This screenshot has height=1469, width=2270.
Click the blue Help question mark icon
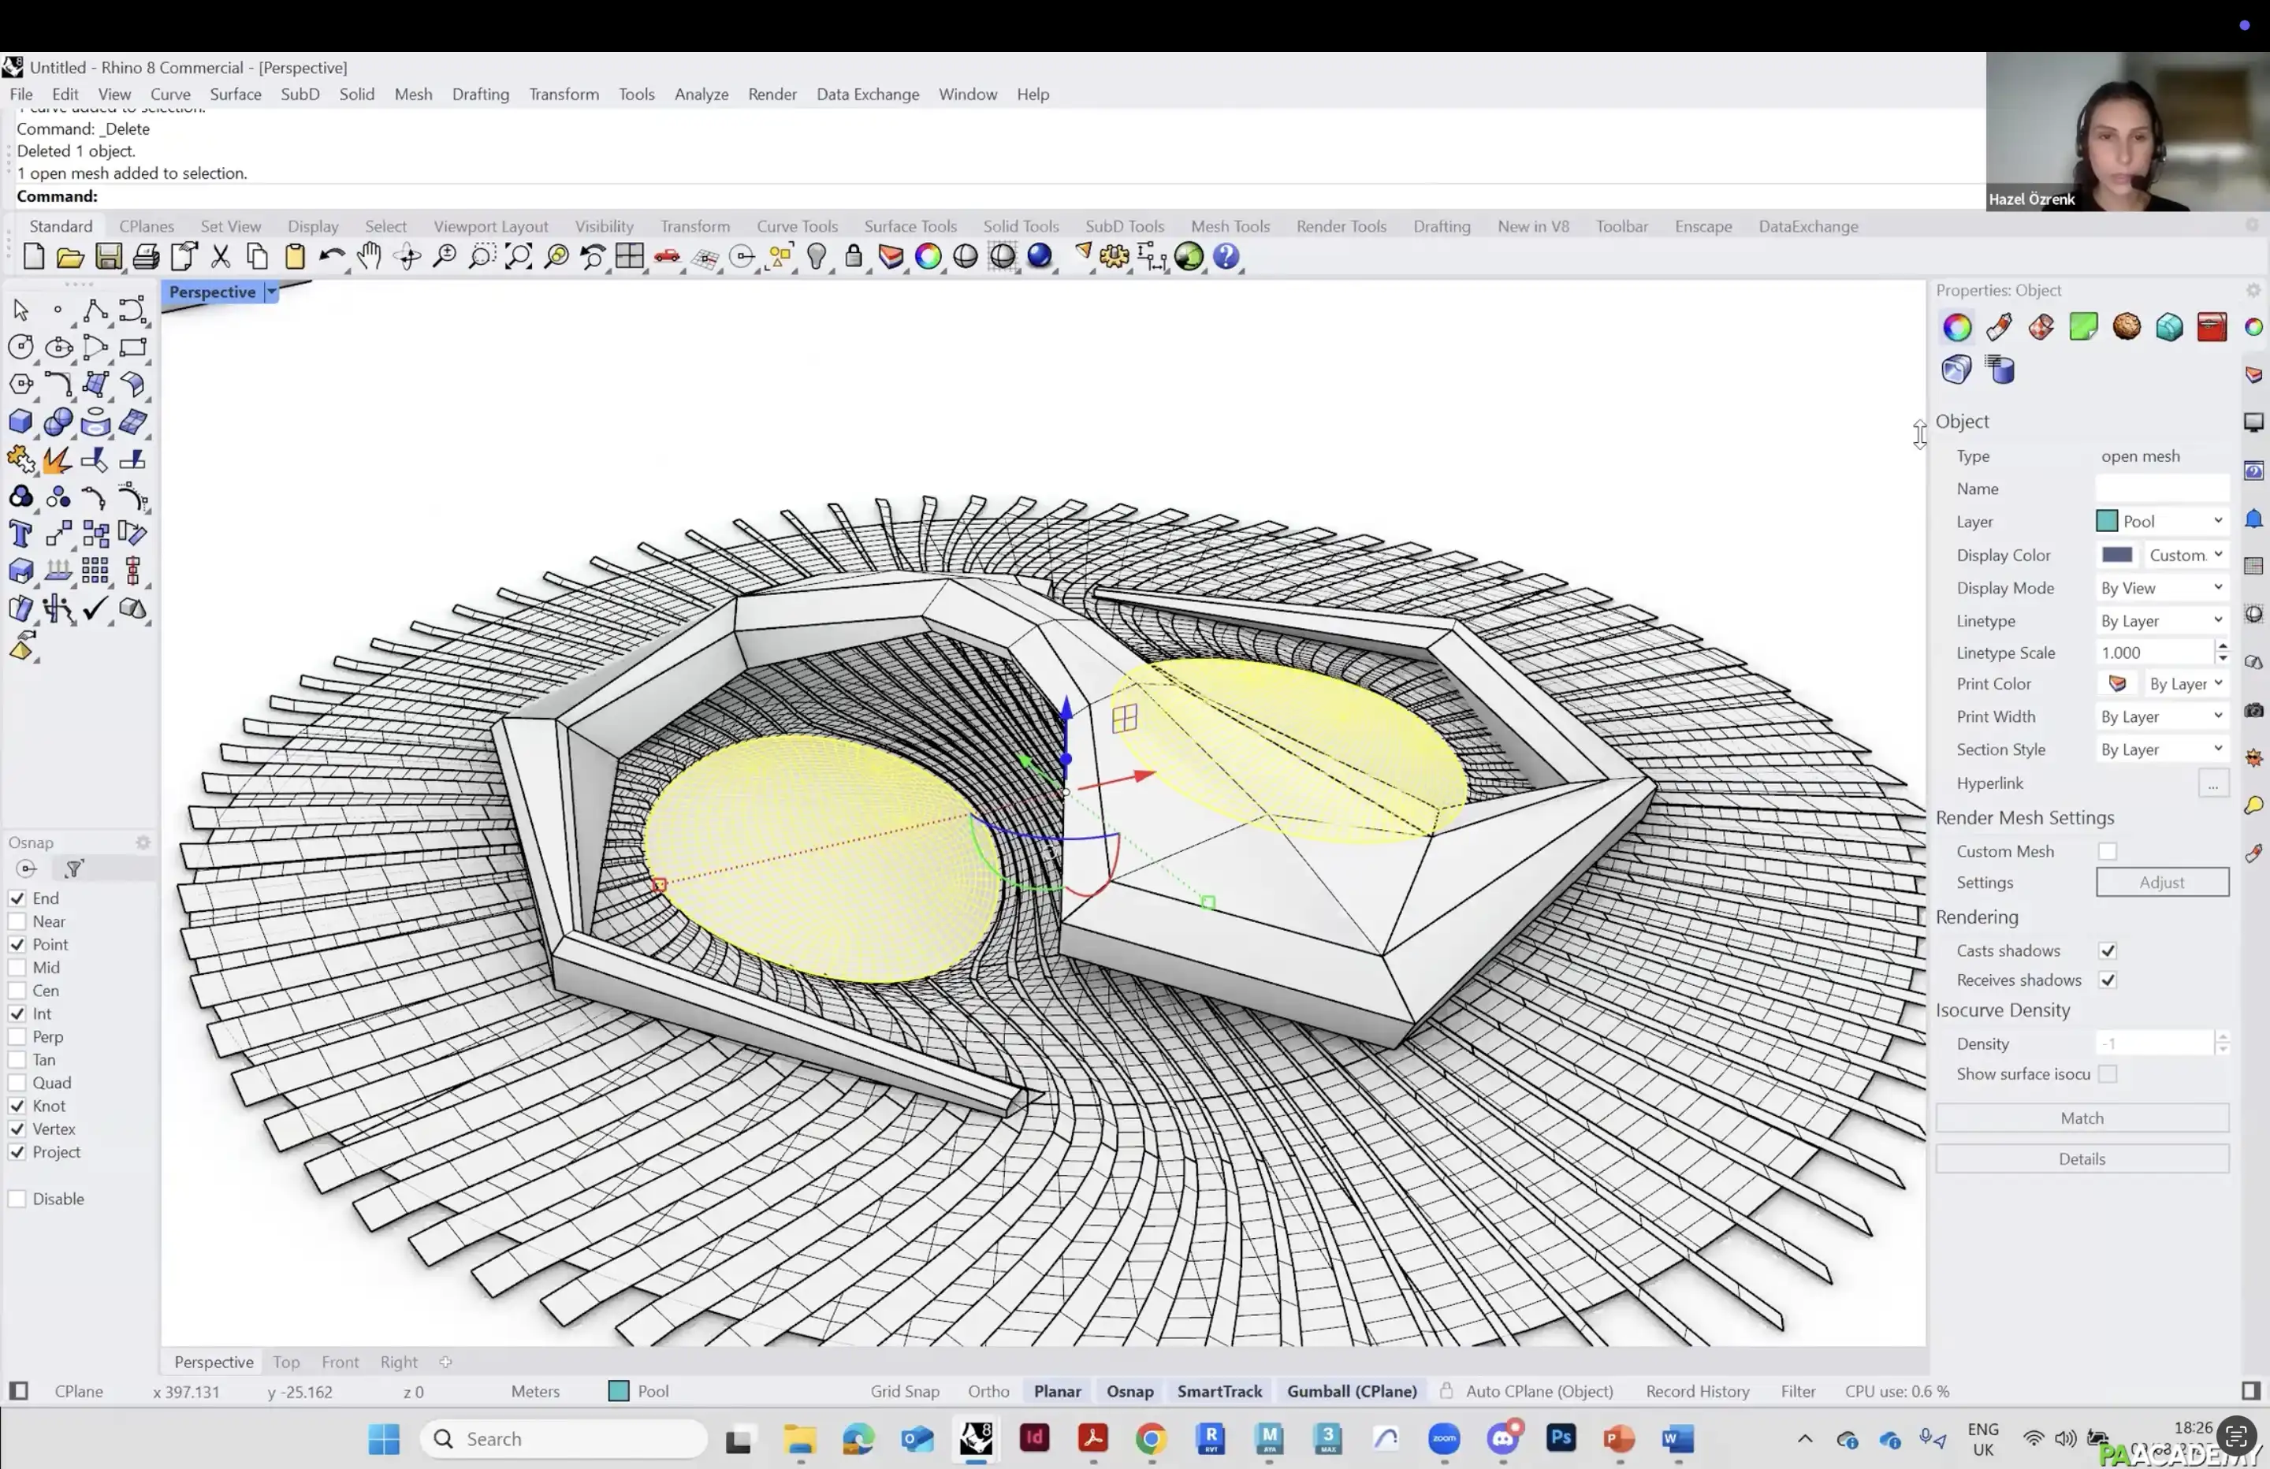coord(1226,257)
